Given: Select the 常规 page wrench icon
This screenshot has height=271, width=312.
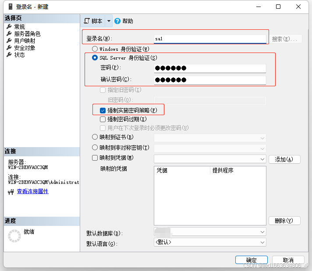Looking at the screenshot, I should click(9, 27).
